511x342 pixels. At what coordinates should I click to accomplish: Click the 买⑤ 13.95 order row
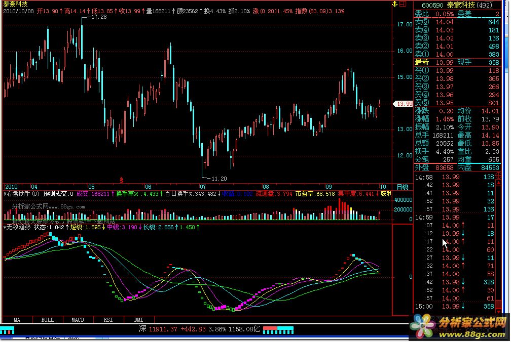click(457, 103)
